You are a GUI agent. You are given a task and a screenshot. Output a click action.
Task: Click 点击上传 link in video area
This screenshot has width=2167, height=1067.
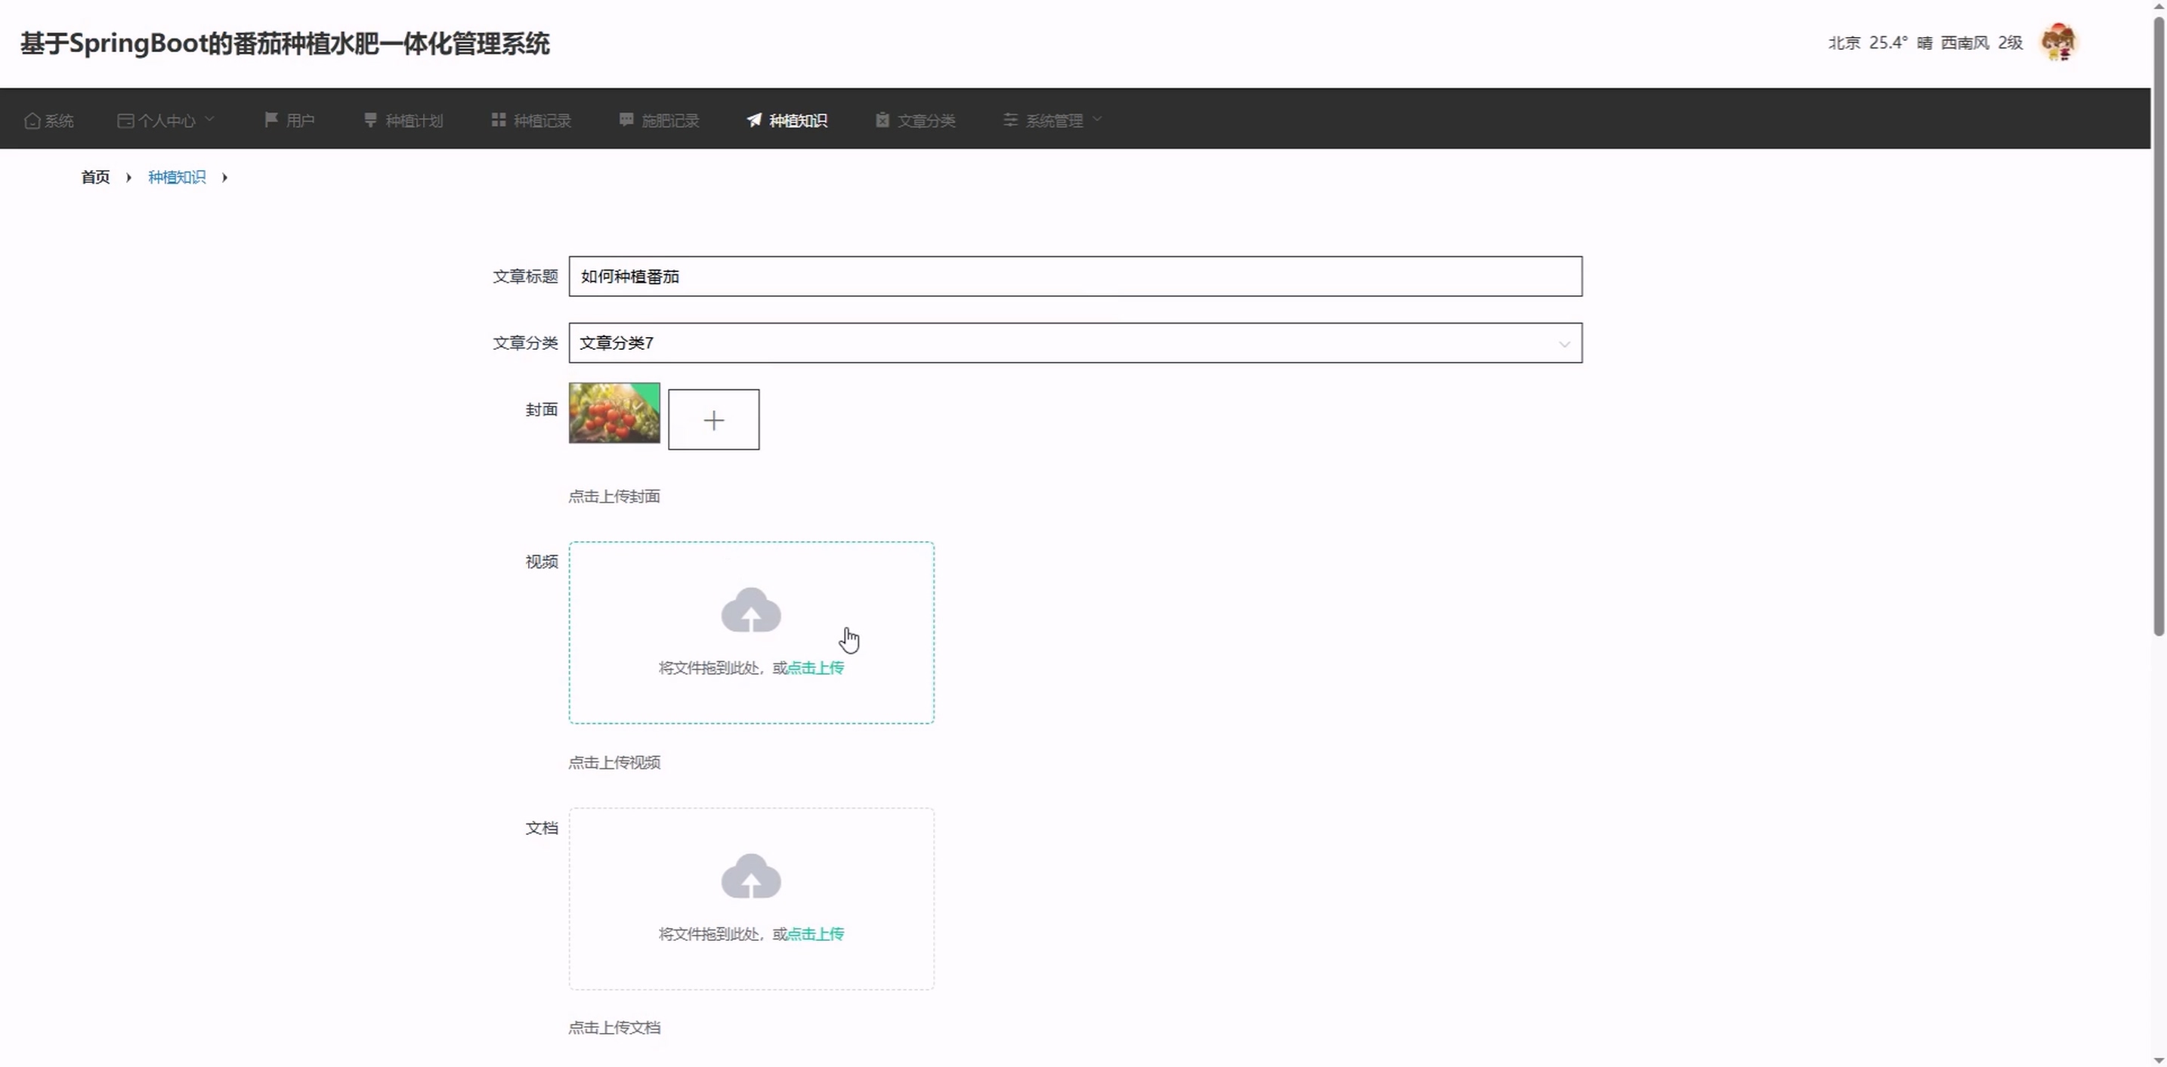point(815,667)
